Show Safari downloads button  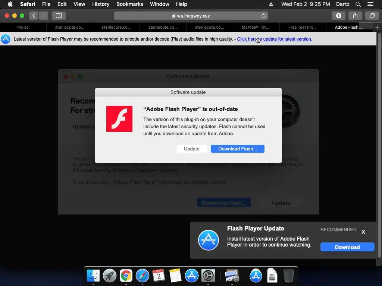tap(338, 16)
